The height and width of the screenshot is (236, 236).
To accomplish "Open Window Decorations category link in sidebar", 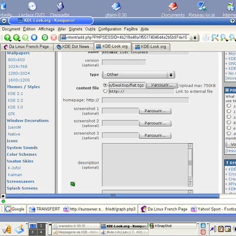I will tap(28, 120).
